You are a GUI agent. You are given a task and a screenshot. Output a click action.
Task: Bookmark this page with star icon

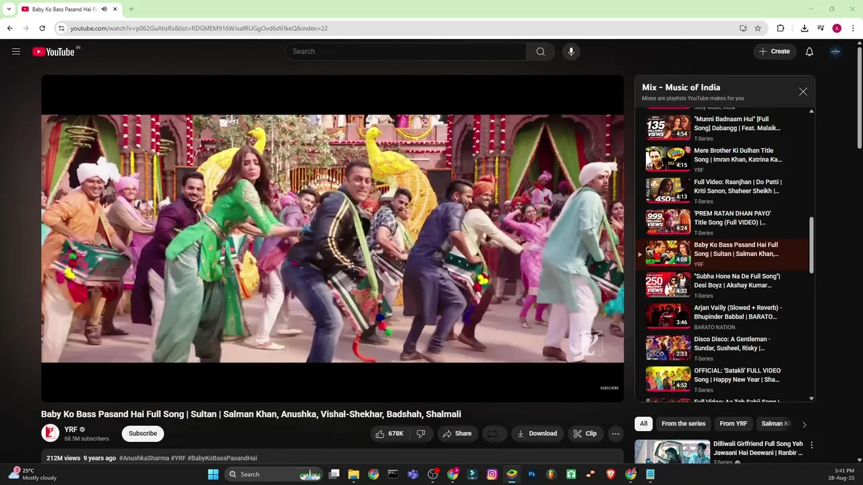(758, 28)
